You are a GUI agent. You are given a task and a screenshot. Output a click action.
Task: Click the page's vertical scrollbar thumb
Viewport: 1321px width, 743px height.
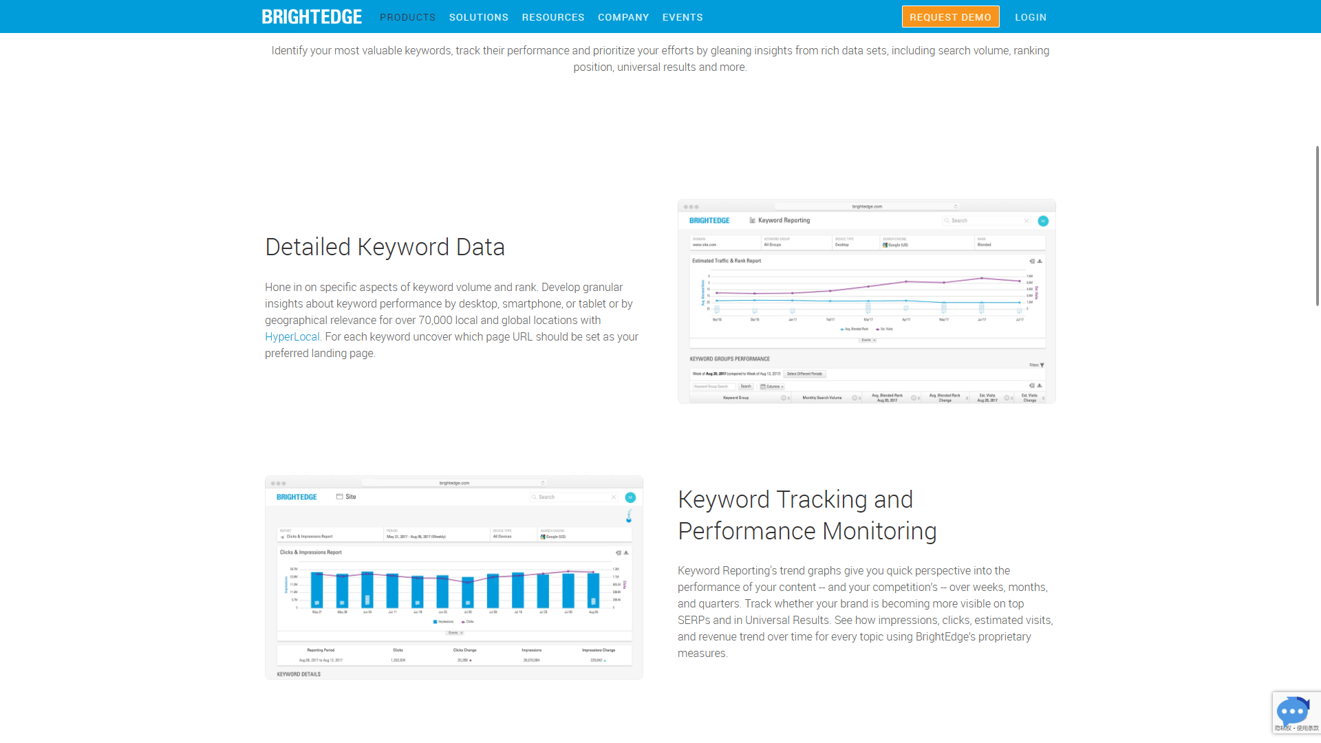[1317, 226]
